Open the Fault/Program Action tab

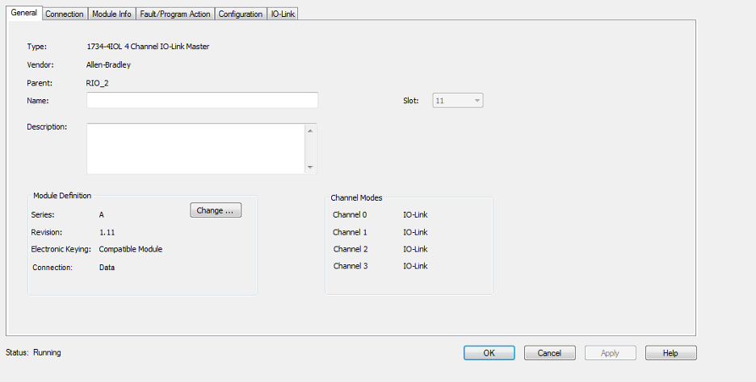(175, 14)
